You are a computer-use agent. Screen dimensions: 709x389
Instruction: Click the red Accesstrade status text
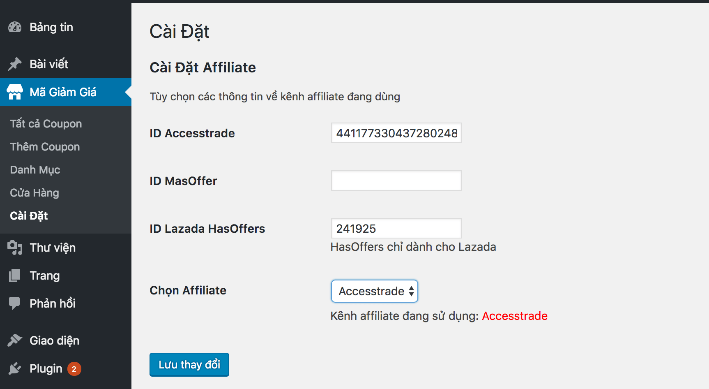(x=515, y=316)
